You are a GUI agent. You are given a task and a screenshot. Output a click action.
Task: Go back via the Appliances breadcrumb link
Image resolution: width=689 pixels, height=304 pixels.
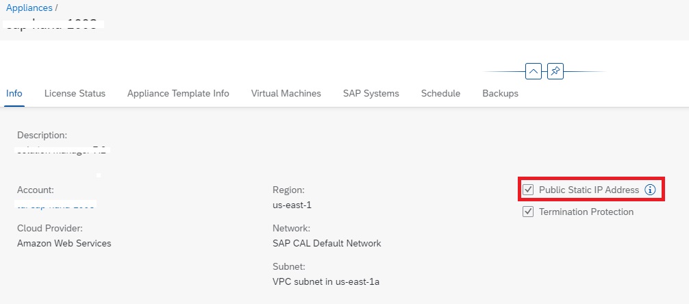click(x=27, y=8)
